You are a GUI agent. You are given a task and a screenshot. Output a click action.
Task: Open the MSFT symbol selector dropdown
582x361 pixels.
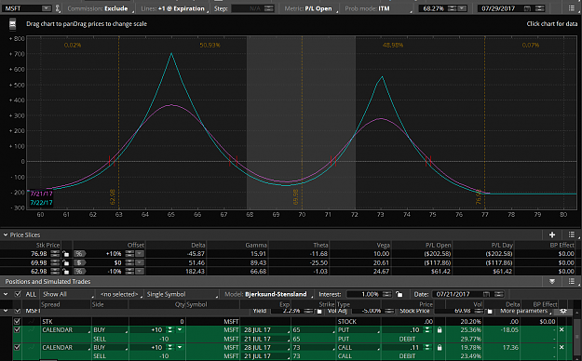pos(46,8)
